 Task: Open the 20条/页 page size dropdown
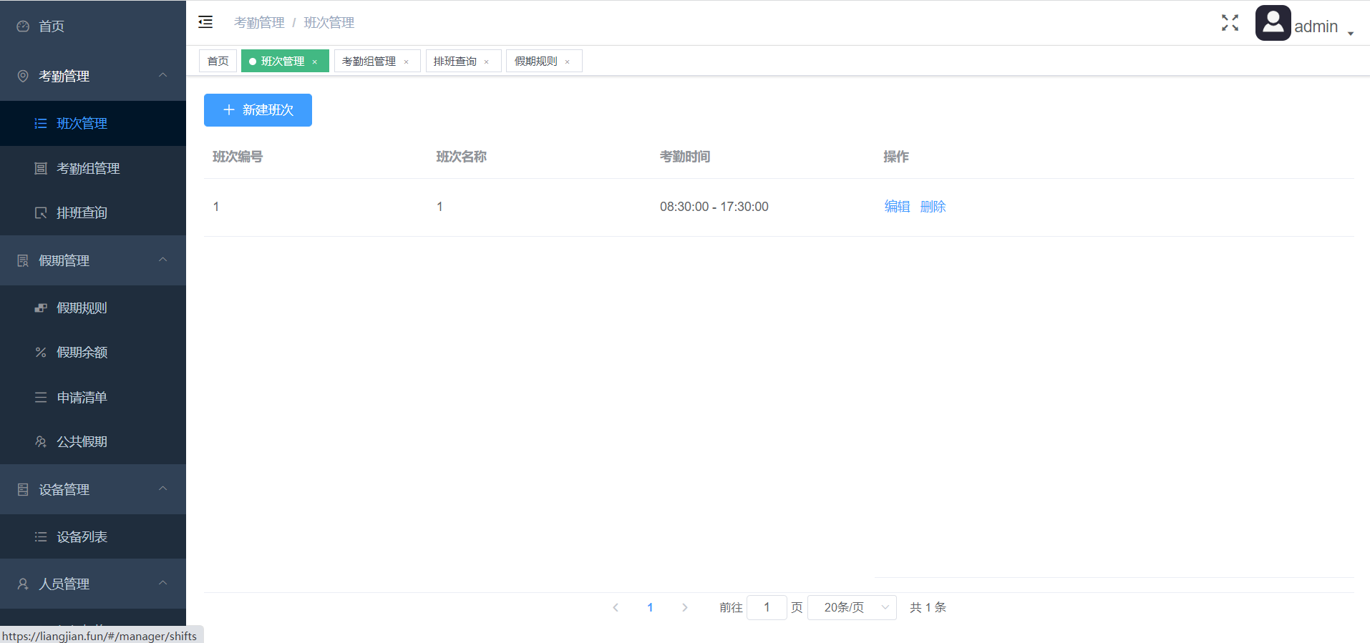coord(852,607)
